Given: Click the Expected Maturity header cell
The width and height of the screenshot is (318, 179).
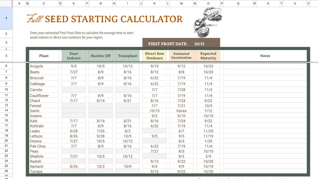Looking at the screenshot, I should [208, 56].
